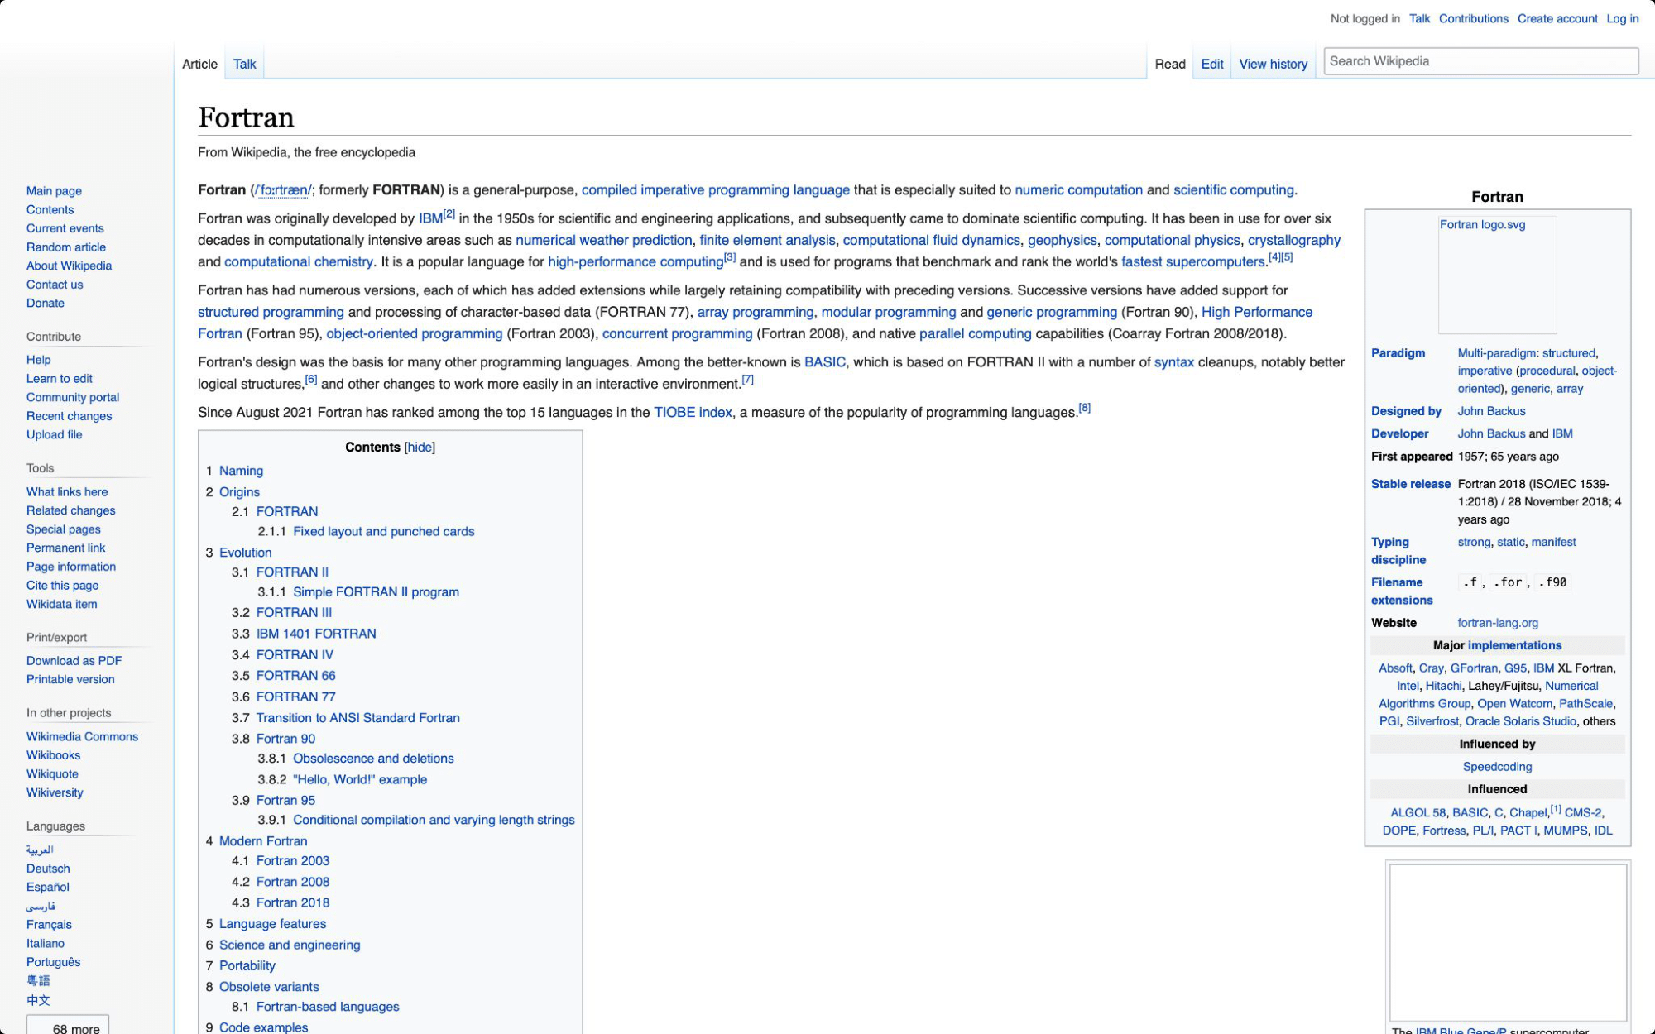Screen dimensions: 1655x1034
Task: Click footnote [8] after TIOBE sentence
Action: click(x=1084, y=408)
